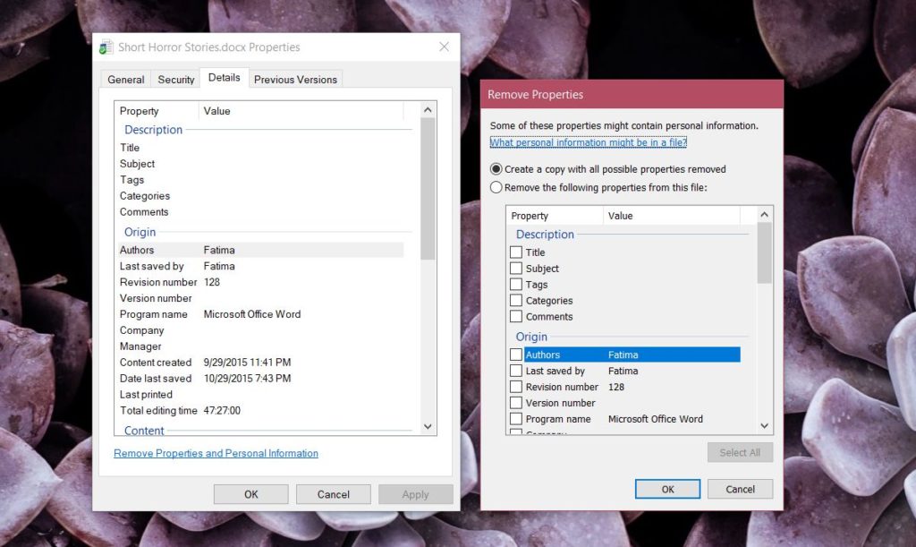
Task: Switch to the General tab
Action: (x=125, y=79)
